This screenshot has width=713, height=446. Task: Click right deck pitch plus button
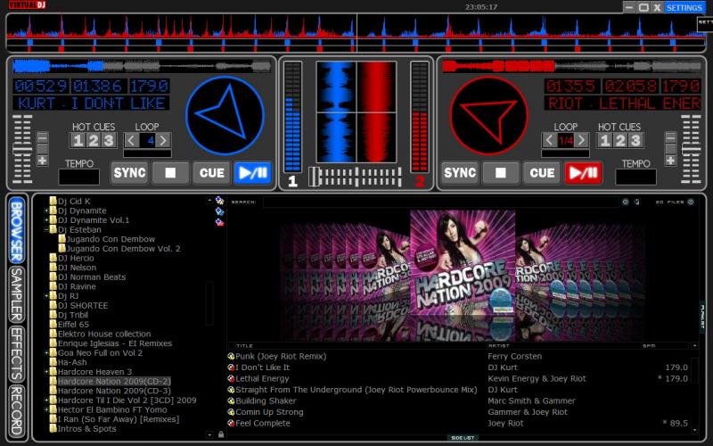click(x=670, y=161)
